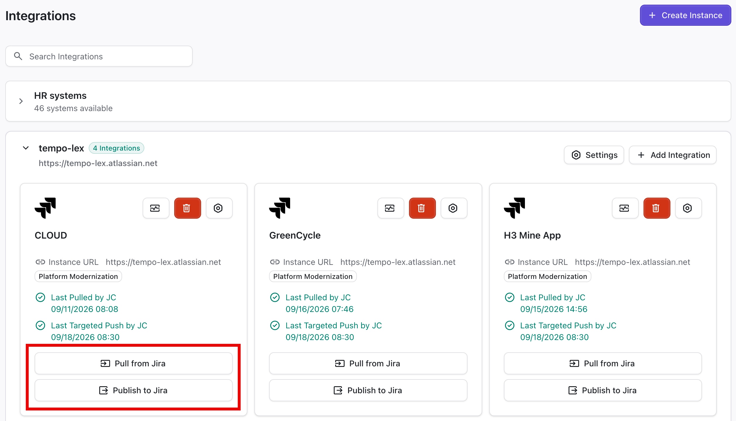Image resolution: width=736 pixels, height=421 pixels.
Task: Click Pull from Jira on CLOUD card
Action: [133, 363]
